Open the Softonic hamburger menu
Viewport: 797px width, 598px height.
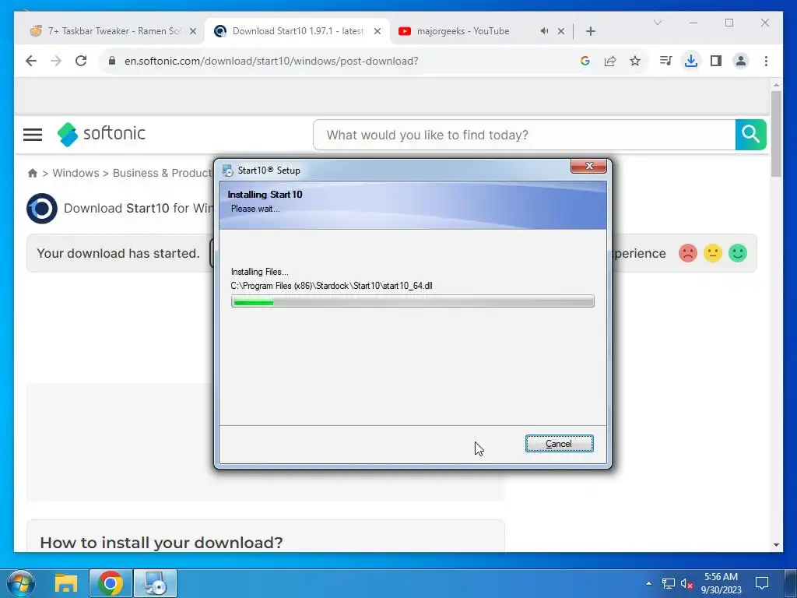pos(33,135)
